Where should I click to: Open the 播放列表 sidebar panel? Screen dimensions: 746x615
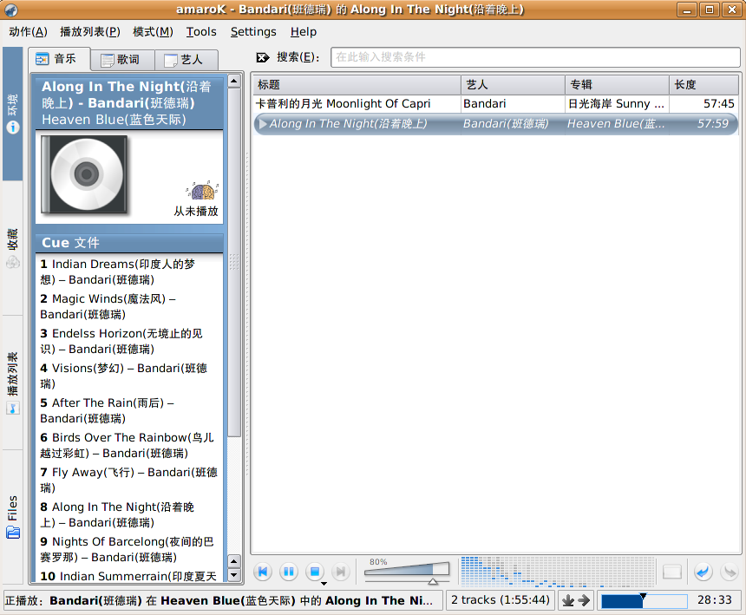click(12, 383)
